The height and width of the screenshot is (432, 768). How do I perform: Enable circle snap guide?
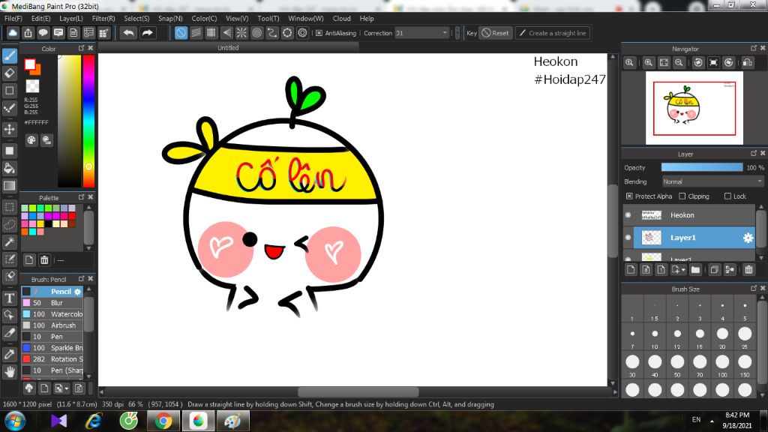coord(256,33)
